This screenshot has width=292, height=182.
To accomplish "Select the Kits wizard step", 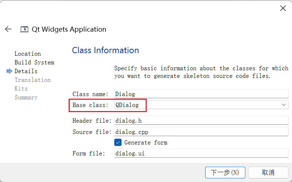I will 21,88.
